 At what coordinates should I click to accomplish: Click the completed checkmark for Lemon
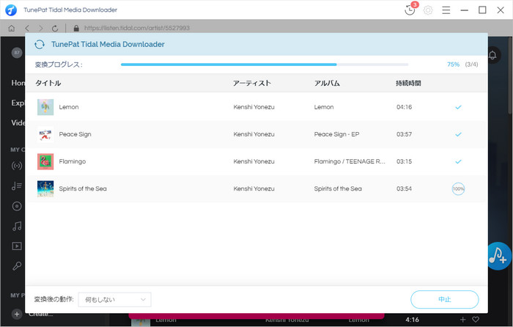(x=458, y=107)
